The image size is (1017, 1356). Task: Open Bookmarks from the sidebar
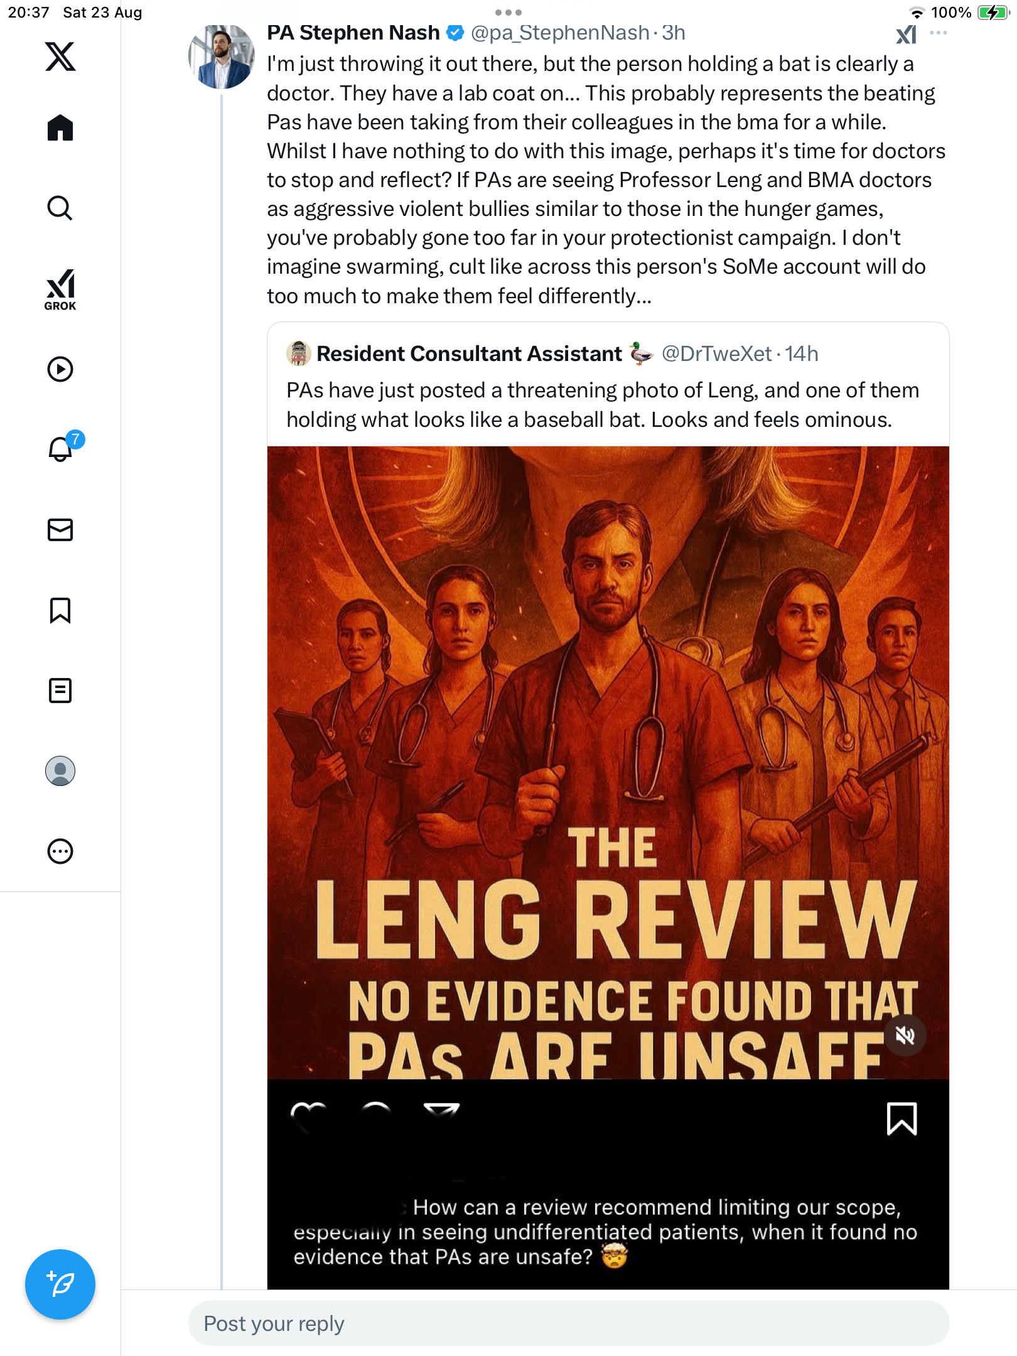60,610
